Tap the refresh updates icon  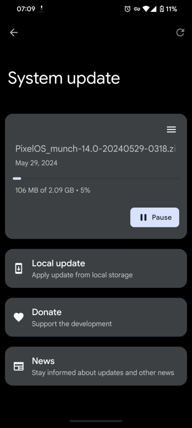click(180, 33)
